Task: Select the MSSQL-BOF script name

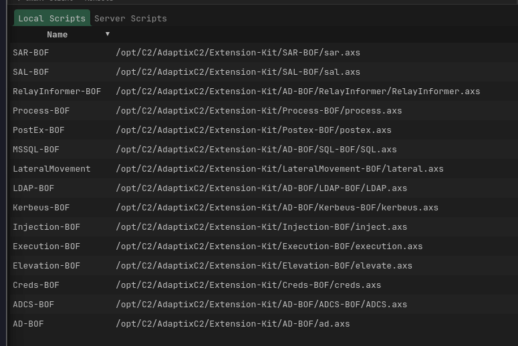Action: coord(36,149)
